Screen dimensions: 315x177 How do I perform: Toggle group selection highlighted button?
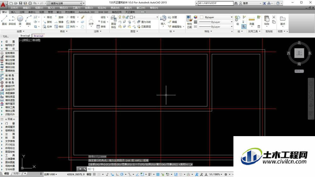pos(244,26)
